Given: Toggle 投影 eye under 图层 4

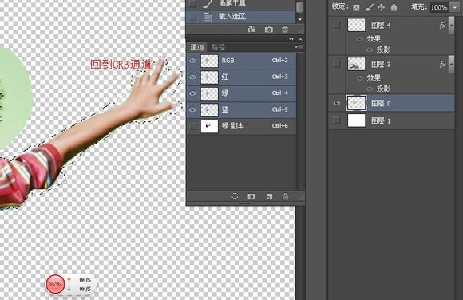Looking at the screenshot, I should coord(370,49).
